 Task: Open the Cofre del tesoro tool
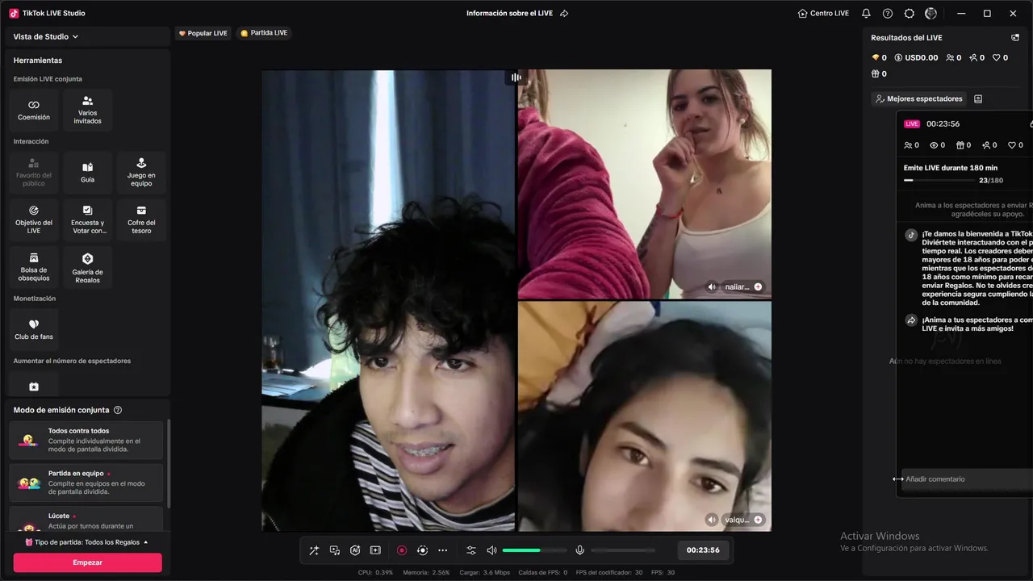coord(141,219)
